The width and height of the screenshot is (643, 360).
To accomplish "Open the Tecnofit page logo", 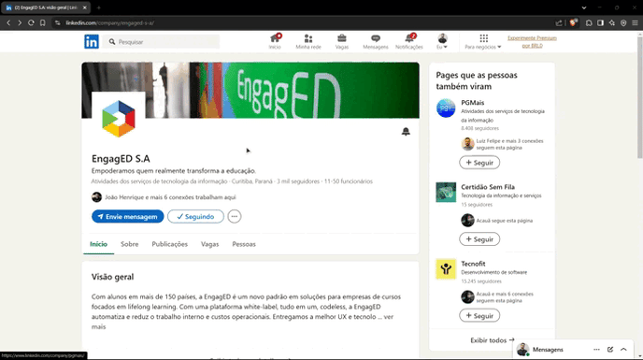I will click(x=446, y=269).
